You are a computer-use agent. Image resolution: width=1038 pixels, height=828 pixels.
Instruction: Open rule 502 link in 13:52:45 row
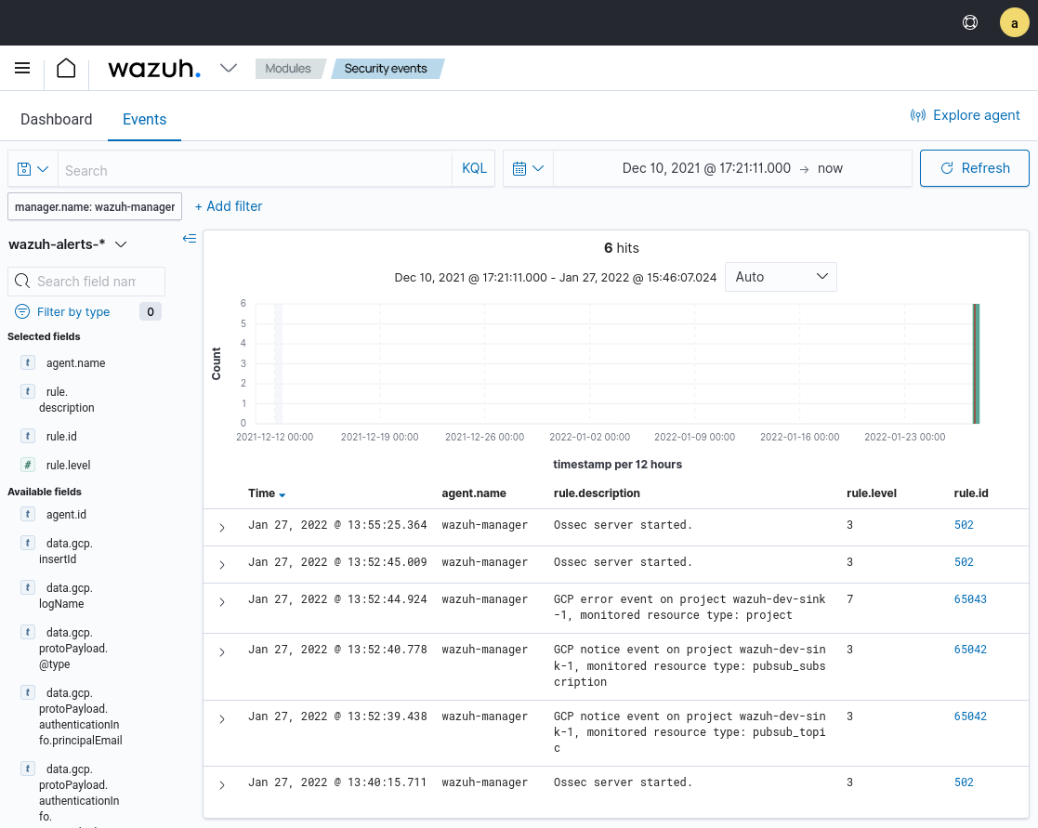pyautogui.click(x=964, y=562)
